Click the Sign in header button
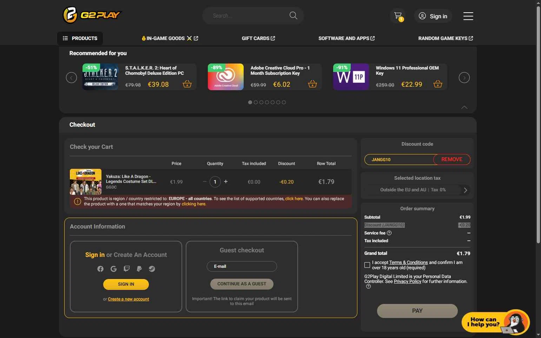 [x=433, y=16]
